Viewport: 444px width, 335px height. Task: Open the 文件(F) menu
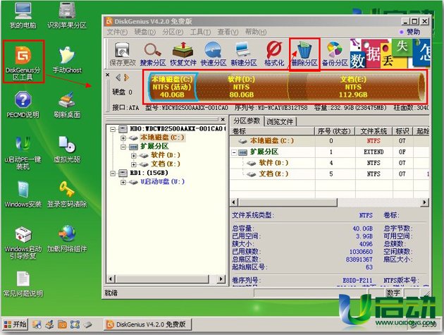117,32
